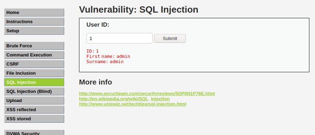Open SQL Injection (Blind) page
The width and height of the screenshot is (315, 135).
34,92
